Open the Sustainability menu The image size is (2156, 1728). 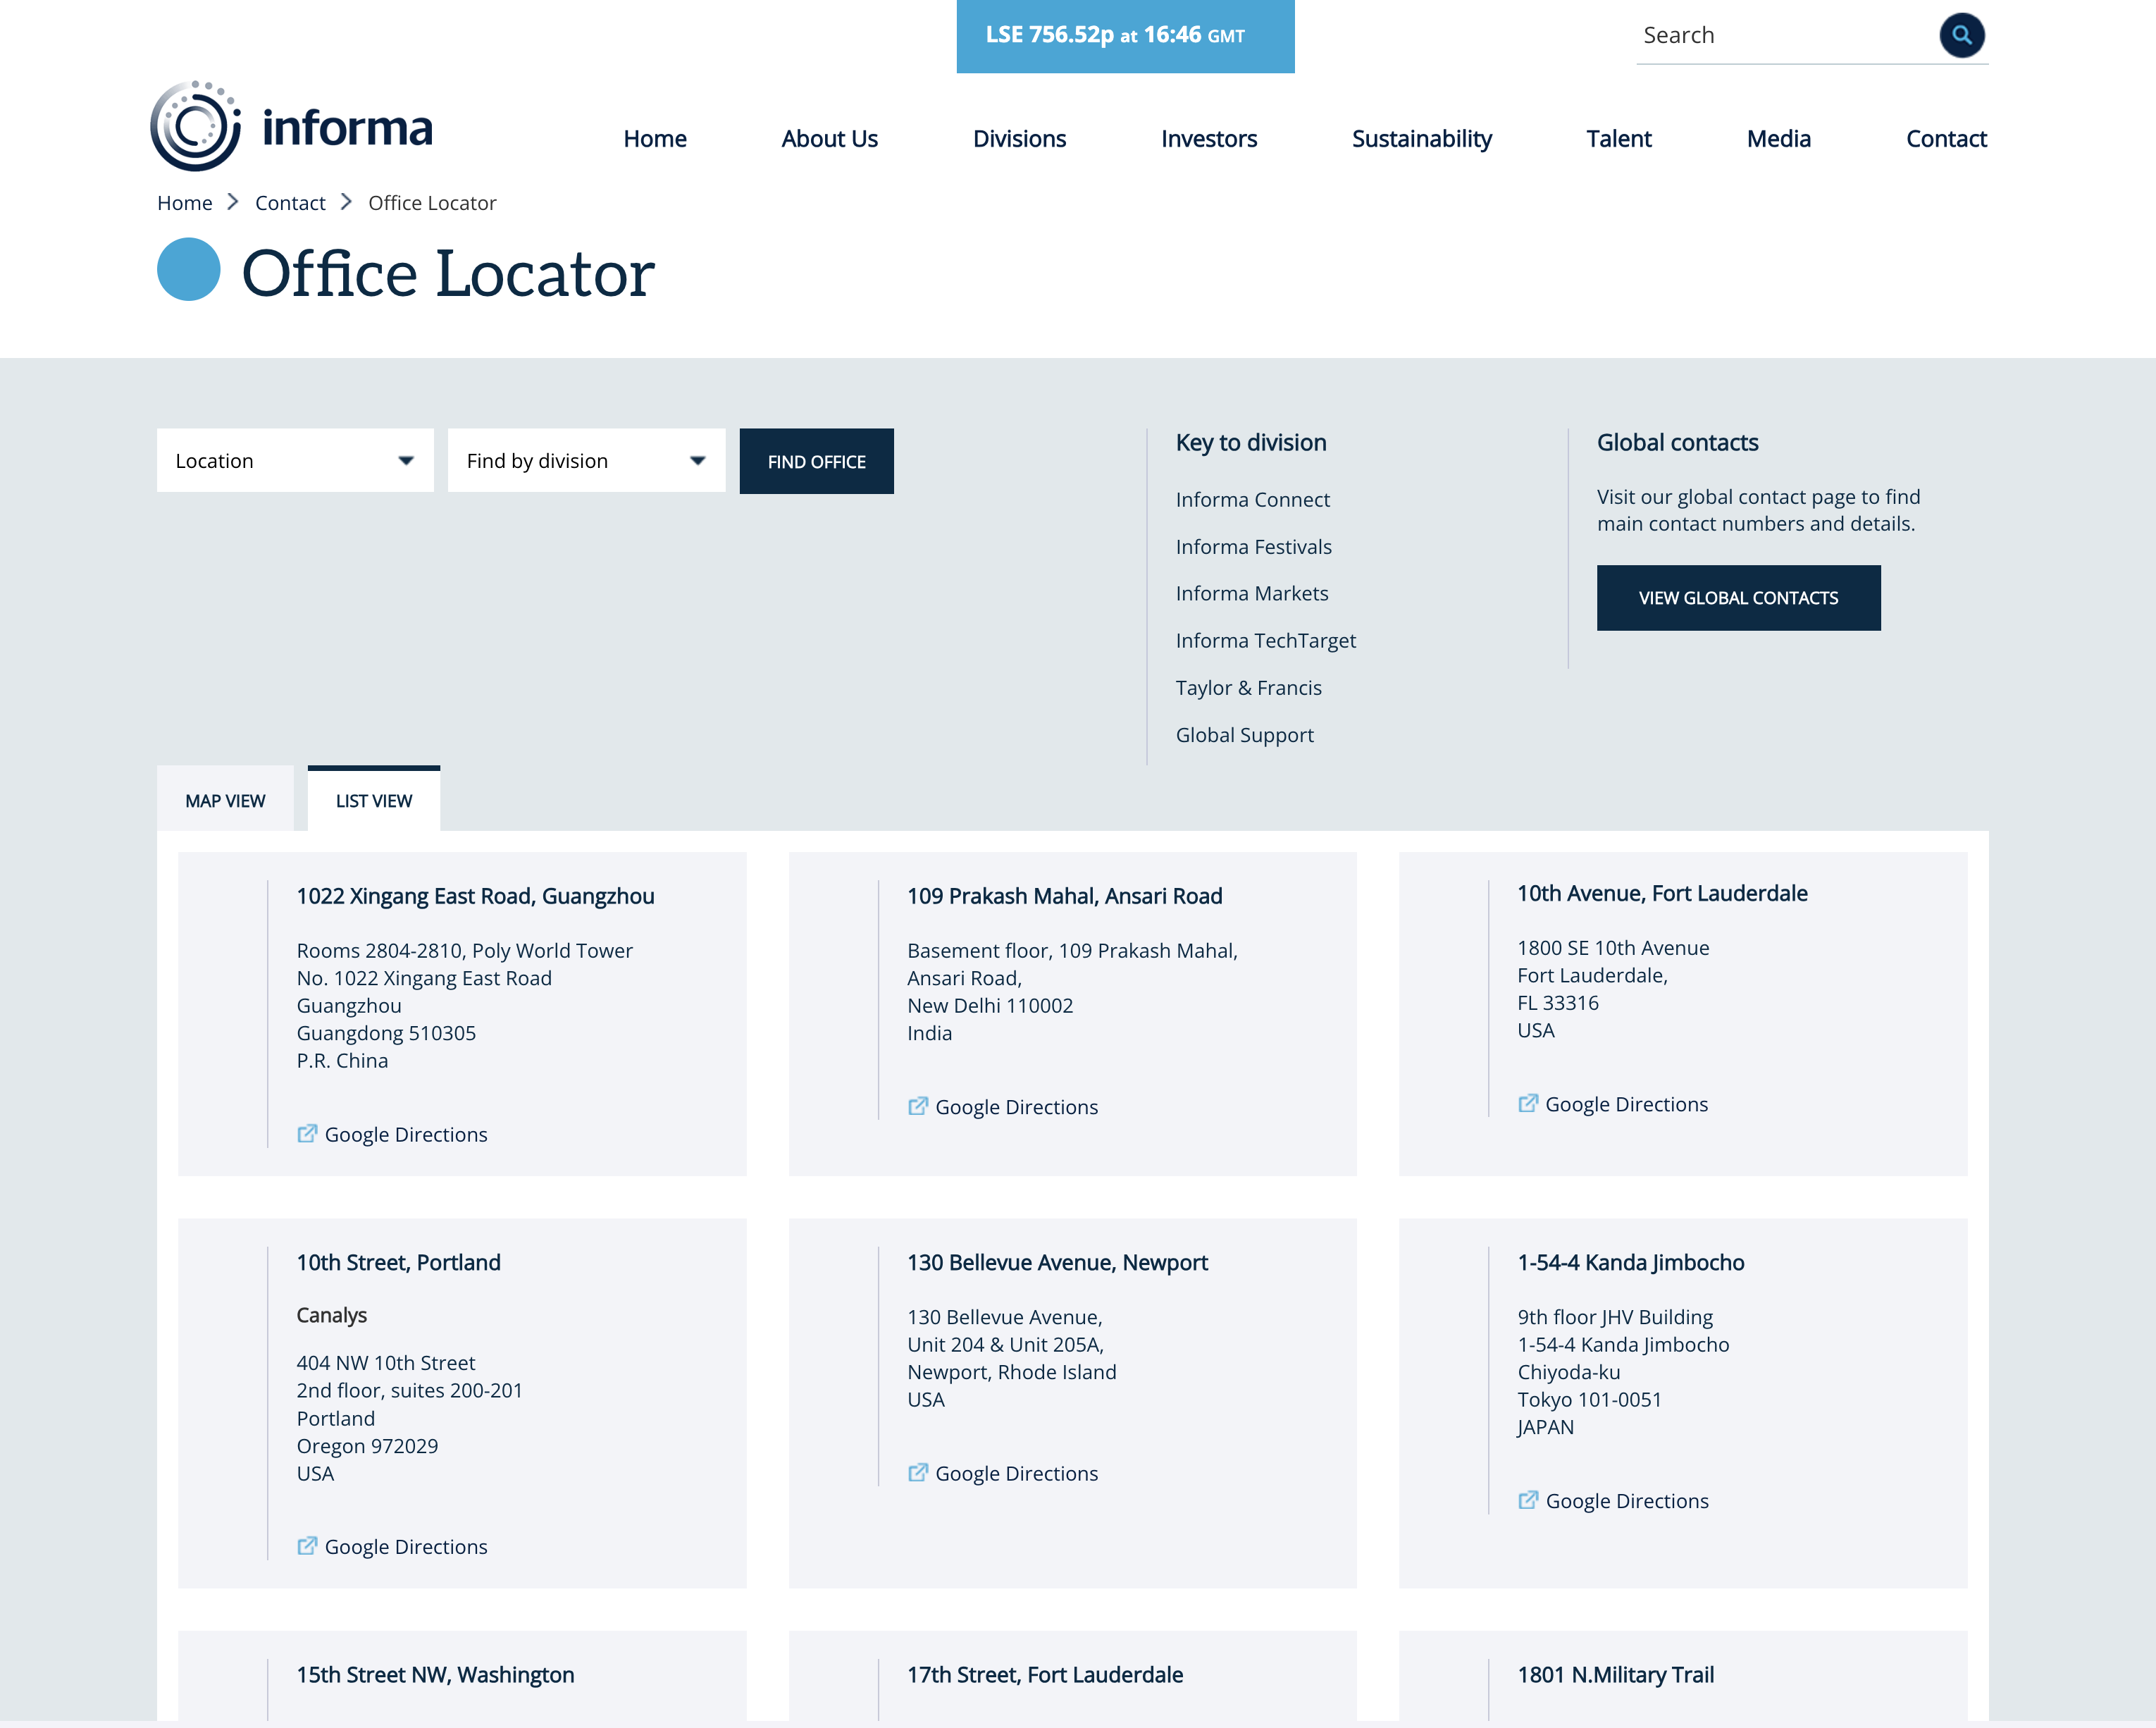click(1421, 139)
